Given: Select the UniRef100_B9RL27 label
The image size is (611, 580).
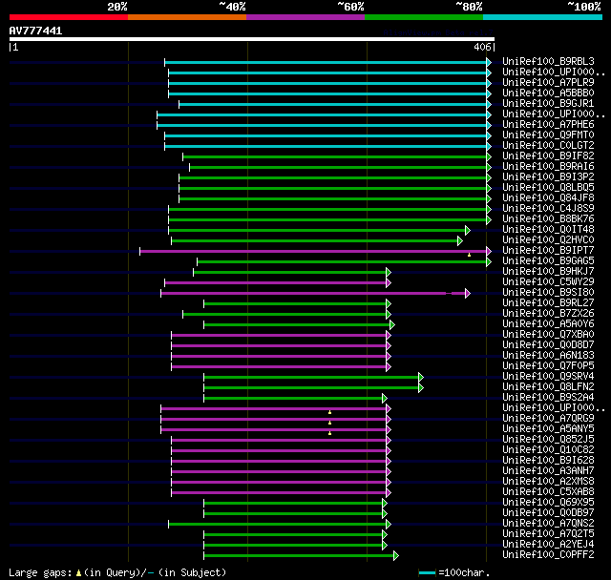Looking at the screenshot, I should (x=548, y=303).
